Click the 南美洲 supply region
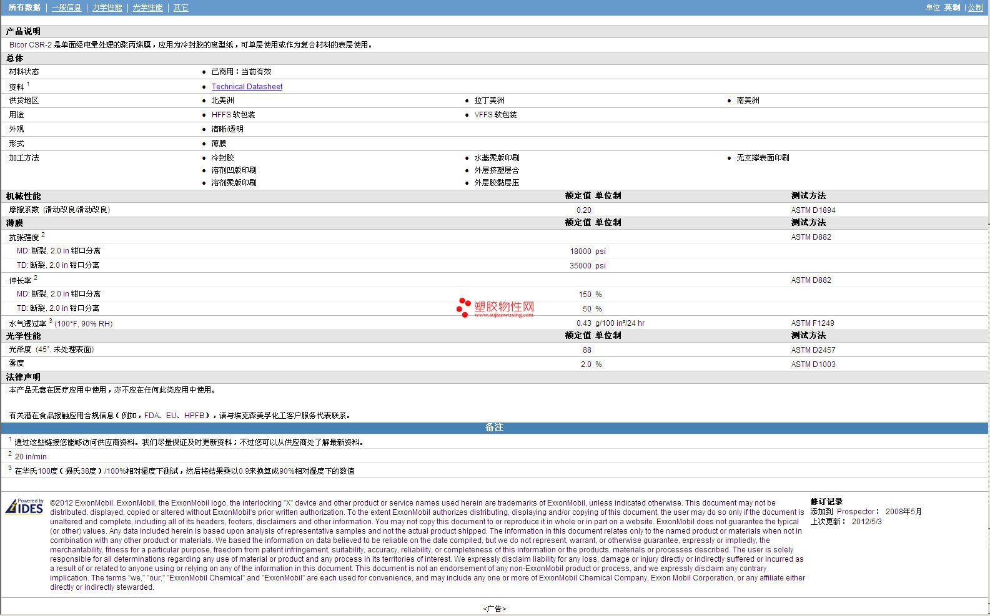 pyautogui.click(x=748, y=100)
